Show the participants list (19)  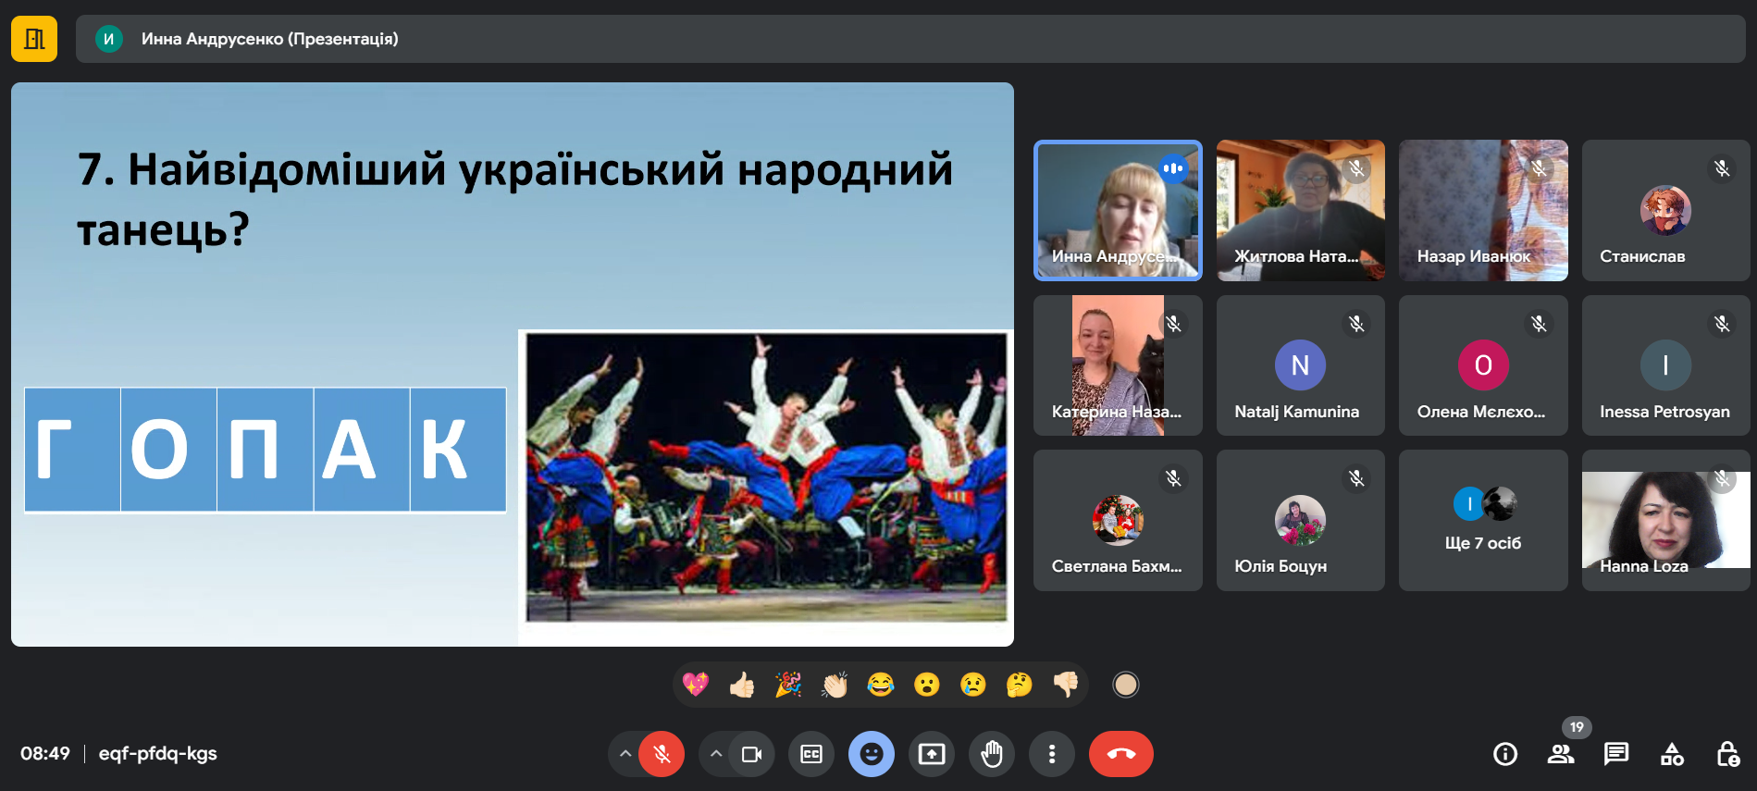(x=1560, y=754)
